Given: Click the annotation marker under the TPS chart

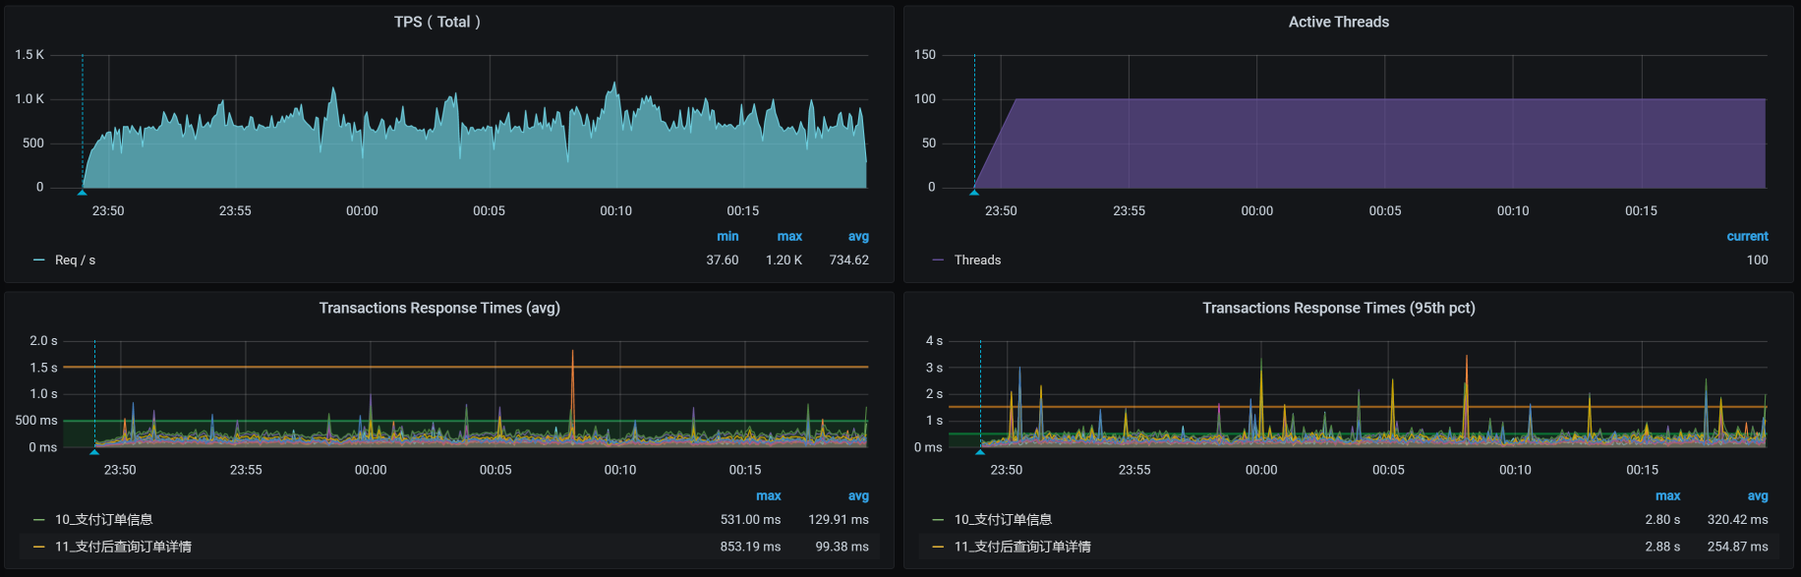Looking at the screenshot, I should [x=83, y=193].
